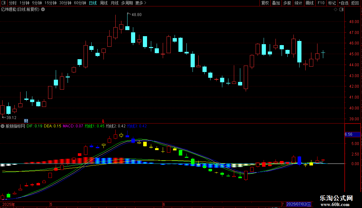Click the month 6 timeline marker
362x208 pixels.
tap(164, 204)
